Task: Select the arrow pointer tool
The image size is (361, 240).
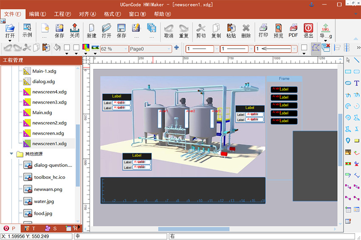Action: tap(348, 60)
